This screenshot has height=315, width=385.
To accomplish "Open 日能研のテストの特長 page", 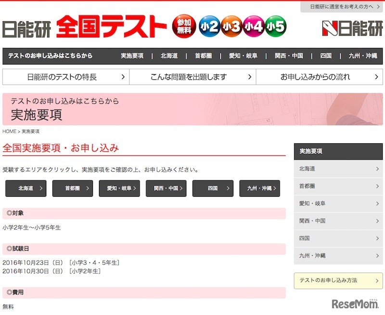I will (x=65, y=76).
